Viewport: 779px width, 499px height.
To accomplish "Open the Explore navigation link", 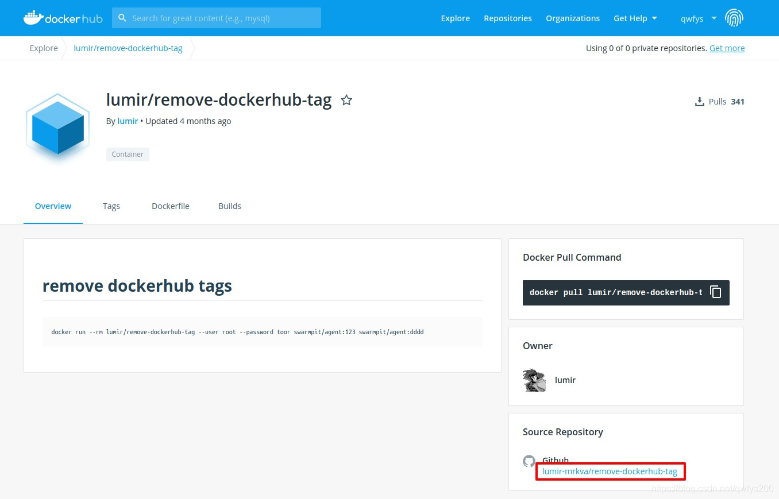I will pos(455,18).
